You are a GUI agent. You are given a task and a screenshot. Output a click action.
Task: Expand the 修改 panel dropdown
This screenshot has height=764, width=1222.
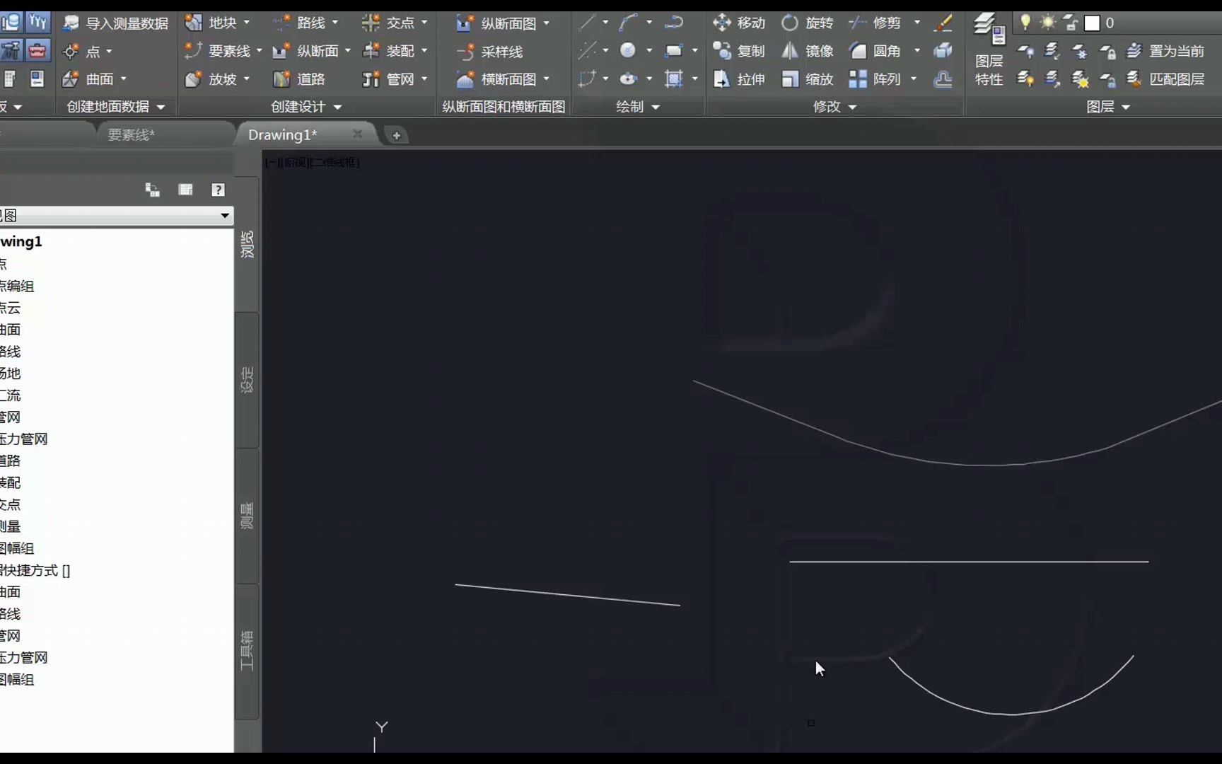coord(852,107)
